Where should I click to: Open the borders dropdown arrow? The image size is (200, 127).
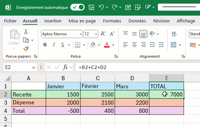point(84,45)
